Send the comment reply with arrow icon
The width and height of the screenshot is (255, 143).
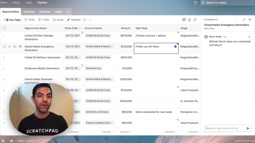point(248,128)
